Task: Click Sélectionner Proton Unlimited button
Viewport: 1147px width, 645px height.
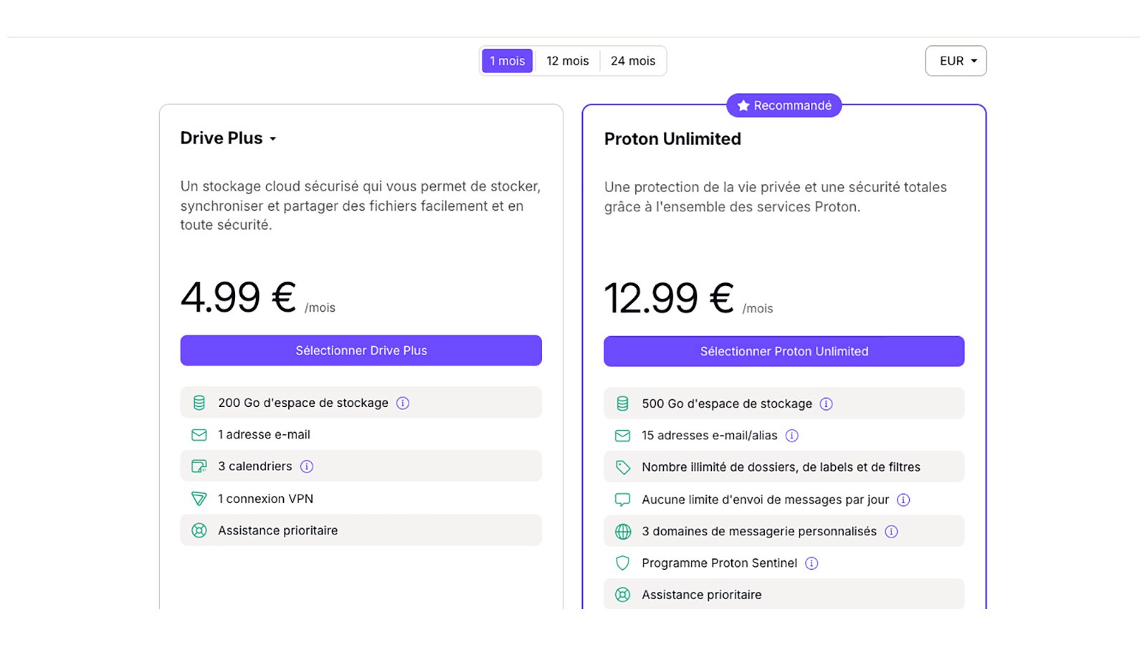Action: pos(784,351)
